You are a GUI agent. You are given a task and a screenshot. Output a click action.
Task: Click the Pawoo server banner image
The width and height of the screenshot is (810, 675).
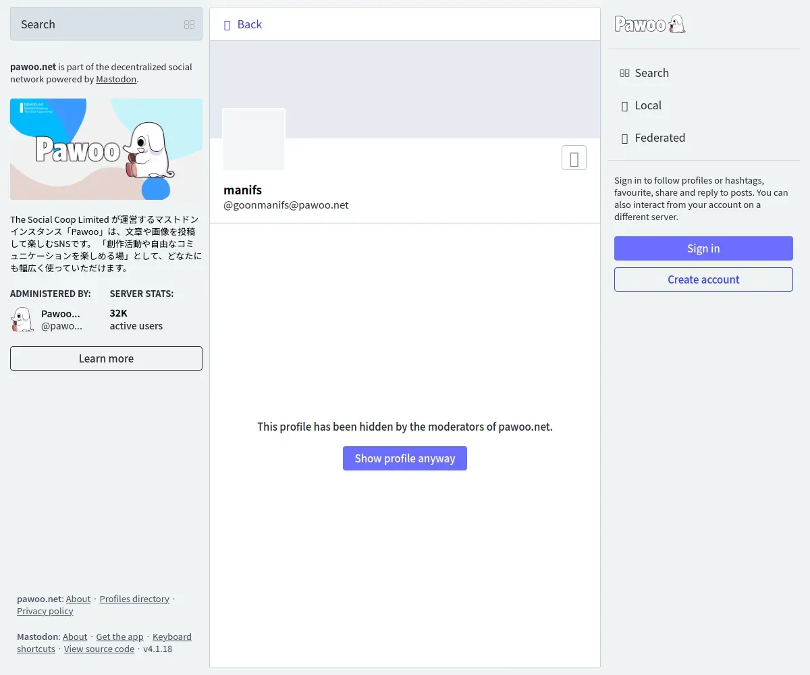click(106, 149)
